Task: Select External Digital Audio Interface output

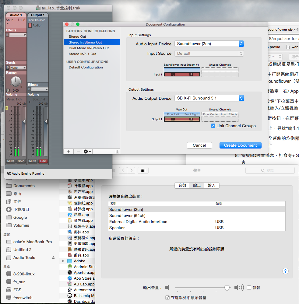Action: 197,222
